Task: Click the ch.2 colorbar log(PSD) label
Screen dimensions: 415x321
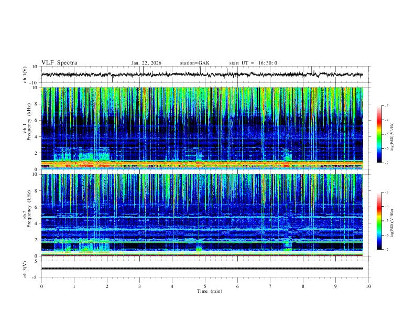Action: click(392, 223)
